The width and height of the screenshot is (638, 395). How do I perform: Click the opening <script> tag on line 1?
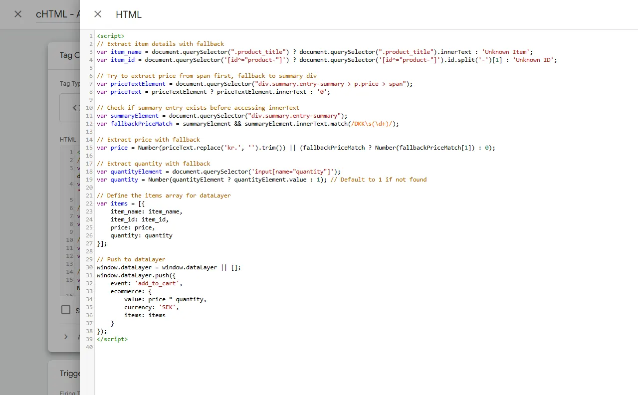[x=111, y=36]
